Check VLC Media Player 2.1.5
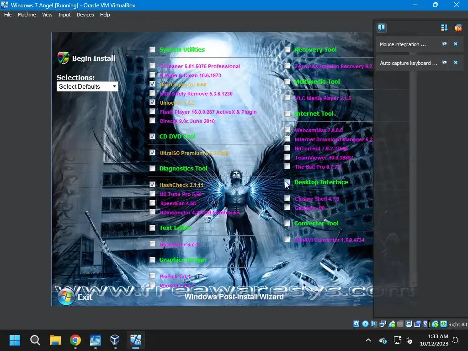This screenshot has height=351, width=468. click(x=287, y=98)
